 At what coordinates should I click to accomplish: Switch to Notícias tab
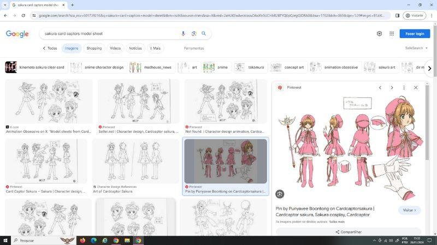pos(135,48)
